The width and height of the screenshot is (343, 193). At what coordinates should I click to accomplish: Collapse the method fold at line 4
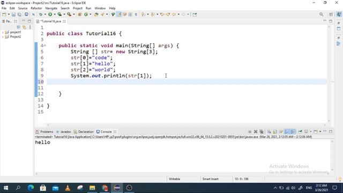click(x=45, y=46)
